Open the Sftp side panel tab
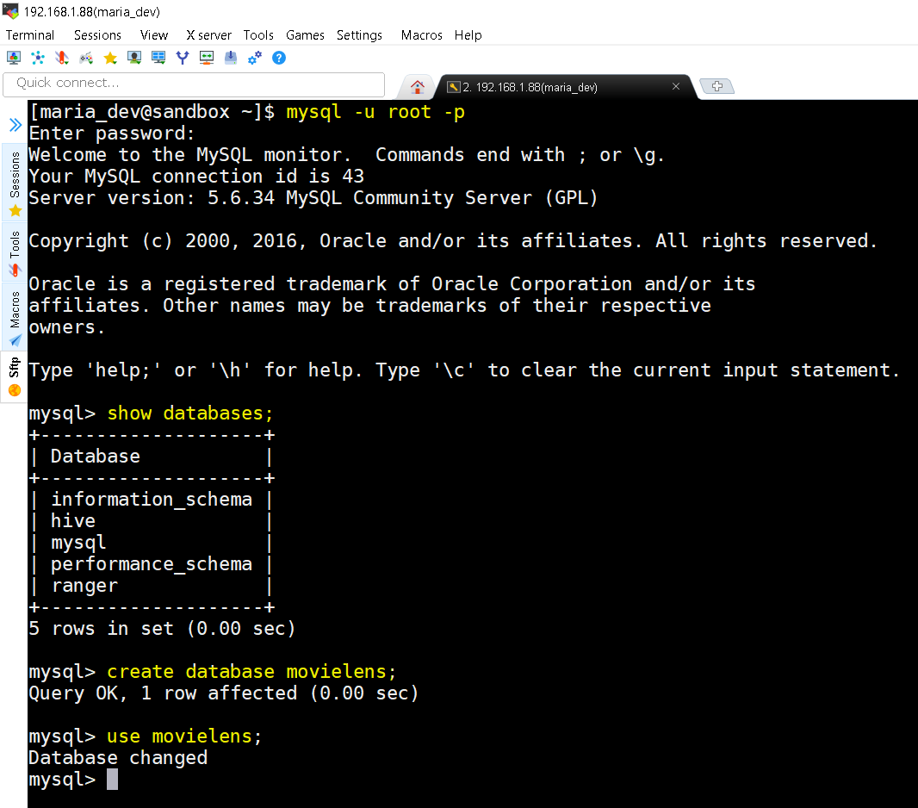 pos(15,377)
